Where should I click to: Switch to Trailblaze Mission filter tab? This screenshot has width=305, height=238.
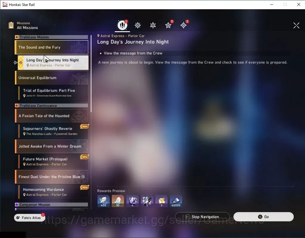[x=138, y=25]
